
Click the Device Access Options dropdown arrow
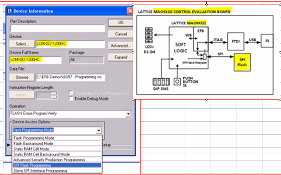[x=99, y=130]
